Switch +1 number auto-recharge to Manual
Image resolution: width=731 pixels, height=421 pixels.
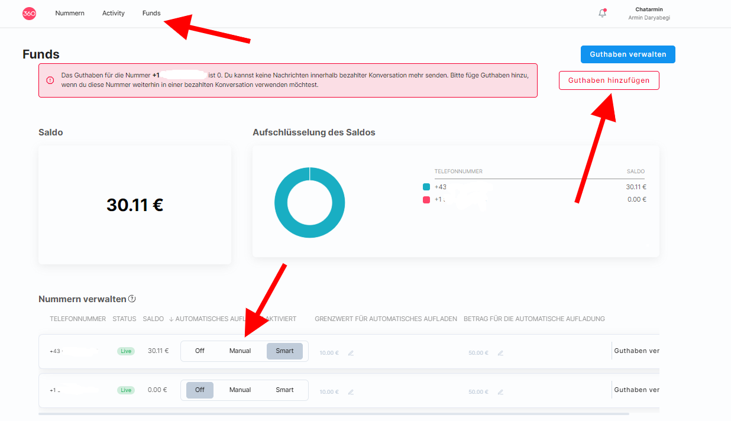pos(240,390)
